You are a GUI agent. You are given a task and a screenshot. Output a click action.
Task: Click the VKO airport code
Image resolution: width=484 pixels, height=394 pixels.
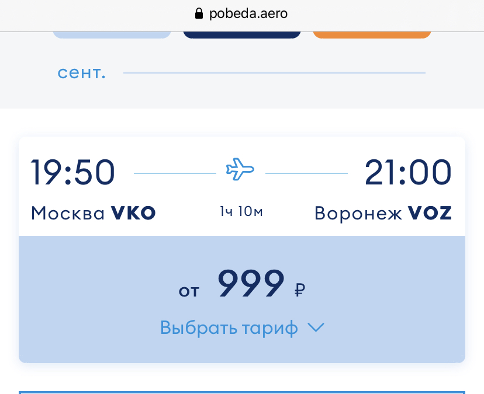coord(133,213)
